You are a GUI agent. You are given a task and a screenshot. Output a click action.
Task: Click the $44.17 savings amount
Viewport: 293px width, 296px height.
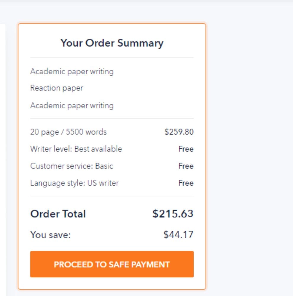[178, 235]
